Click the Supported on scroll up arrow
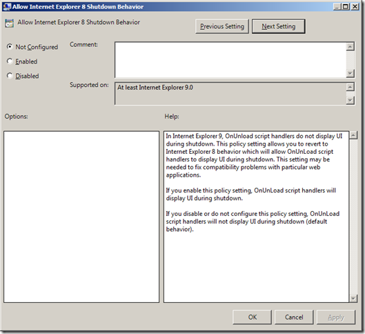 click(x=350, y=87)
